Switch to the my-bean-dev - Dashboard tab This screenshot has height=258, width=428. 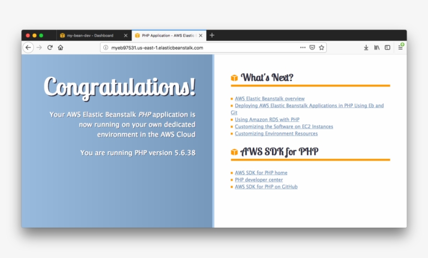point(94,35)
